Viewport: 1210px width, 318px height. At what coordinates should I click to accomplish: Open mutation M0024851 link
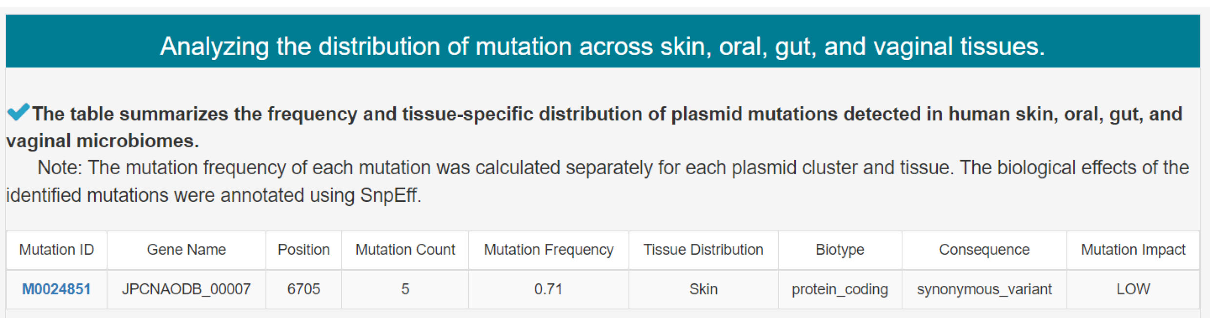click(57, 289)
